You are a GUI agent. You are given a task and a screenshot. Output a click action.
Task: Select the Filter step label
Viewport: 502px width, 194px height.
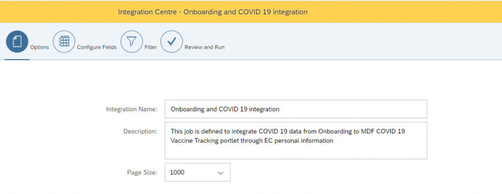click(x=151, y=47)
